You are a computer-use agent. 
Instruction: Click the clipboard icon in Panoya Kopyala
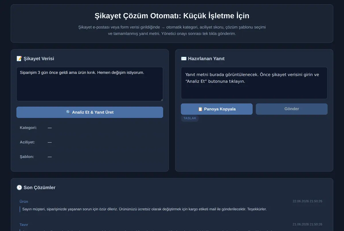(x=200, y=109)
